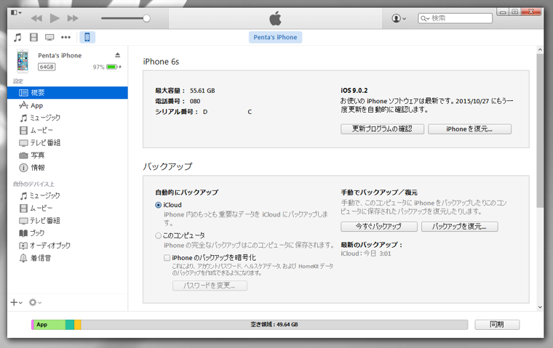
Task: Click the volume slider knob
Action: coord(146,18)
